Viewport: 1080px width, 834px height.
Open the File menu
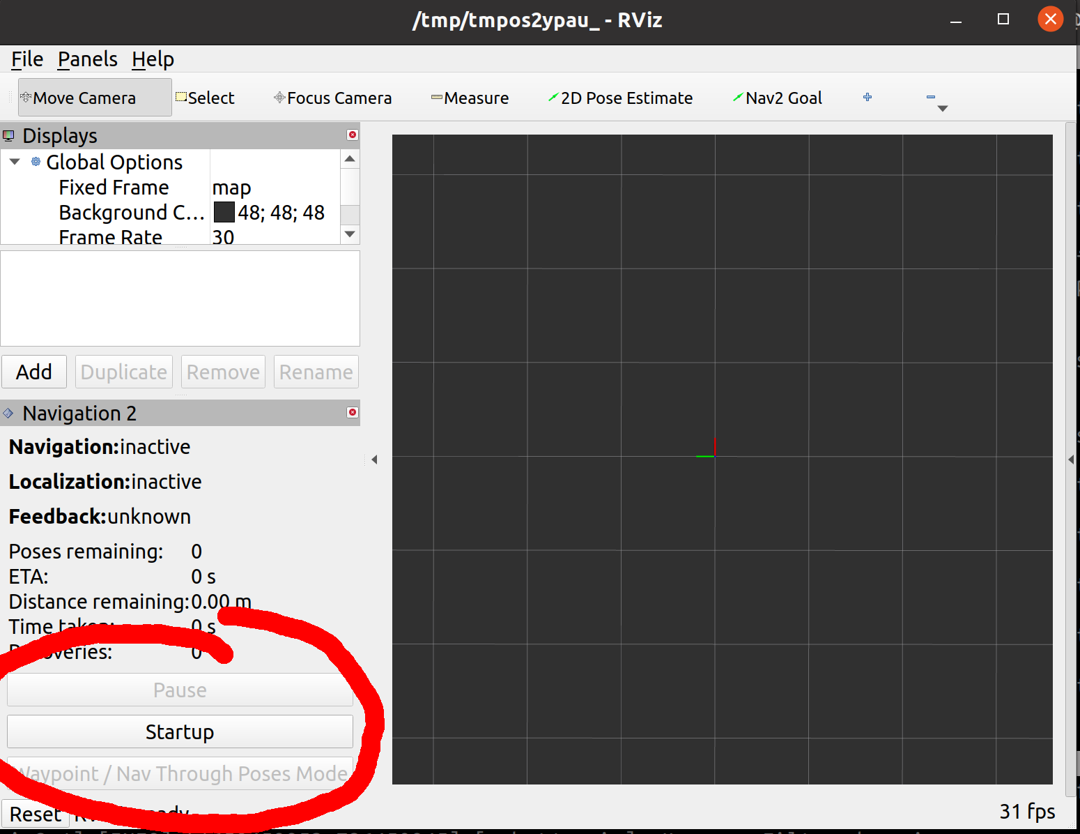[x=27, y=59]
